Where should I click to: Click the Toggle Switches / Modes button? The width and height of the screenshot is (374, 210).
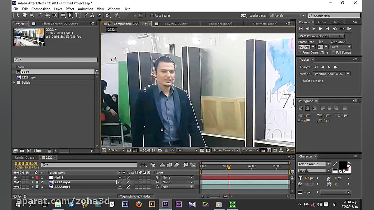pos(135,196)
